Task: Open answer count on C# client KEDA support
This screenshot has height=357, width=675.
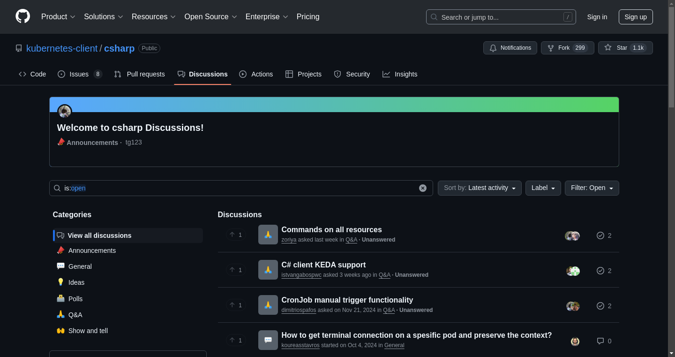Action: pos(604,271)
